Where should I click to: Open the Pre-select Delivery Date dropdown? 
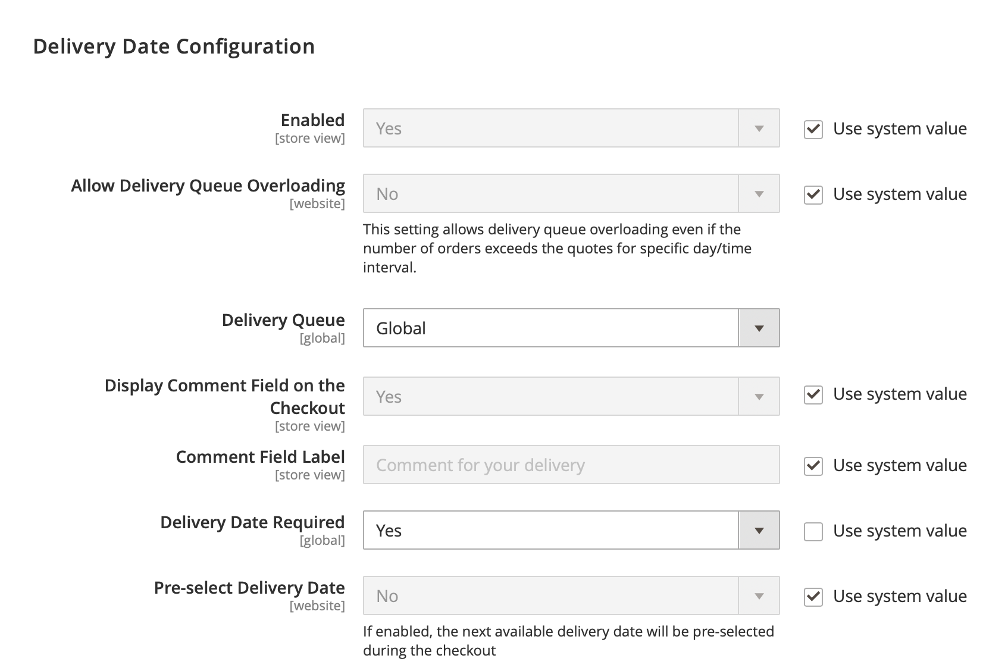click(571, 595)
